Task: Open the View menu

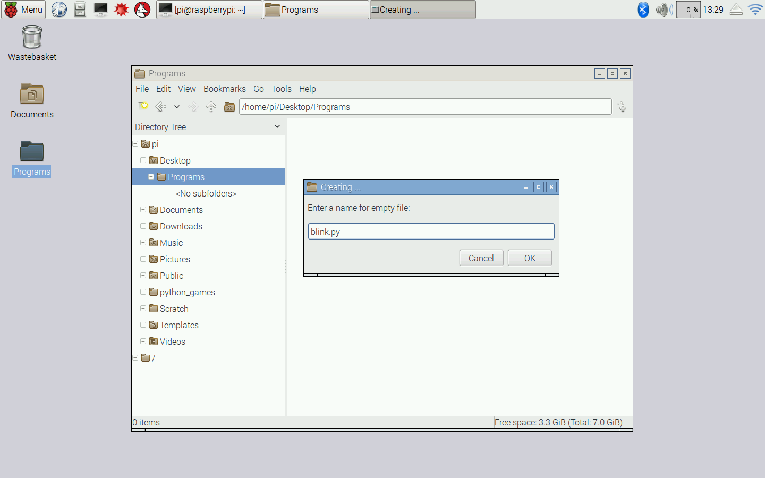Action: coord(187,89)
